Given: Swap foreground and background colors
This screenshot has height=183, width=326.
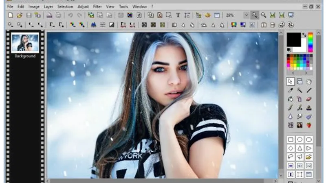Looking at the screenshot, I should (304, 35).
